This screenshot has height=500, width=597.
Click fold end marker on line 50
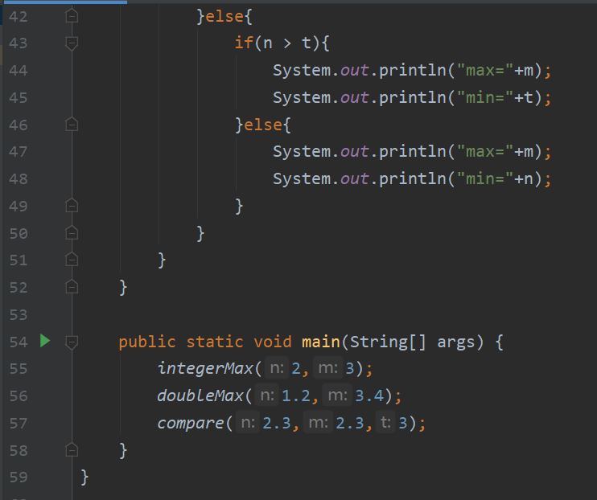pos(72,233)
